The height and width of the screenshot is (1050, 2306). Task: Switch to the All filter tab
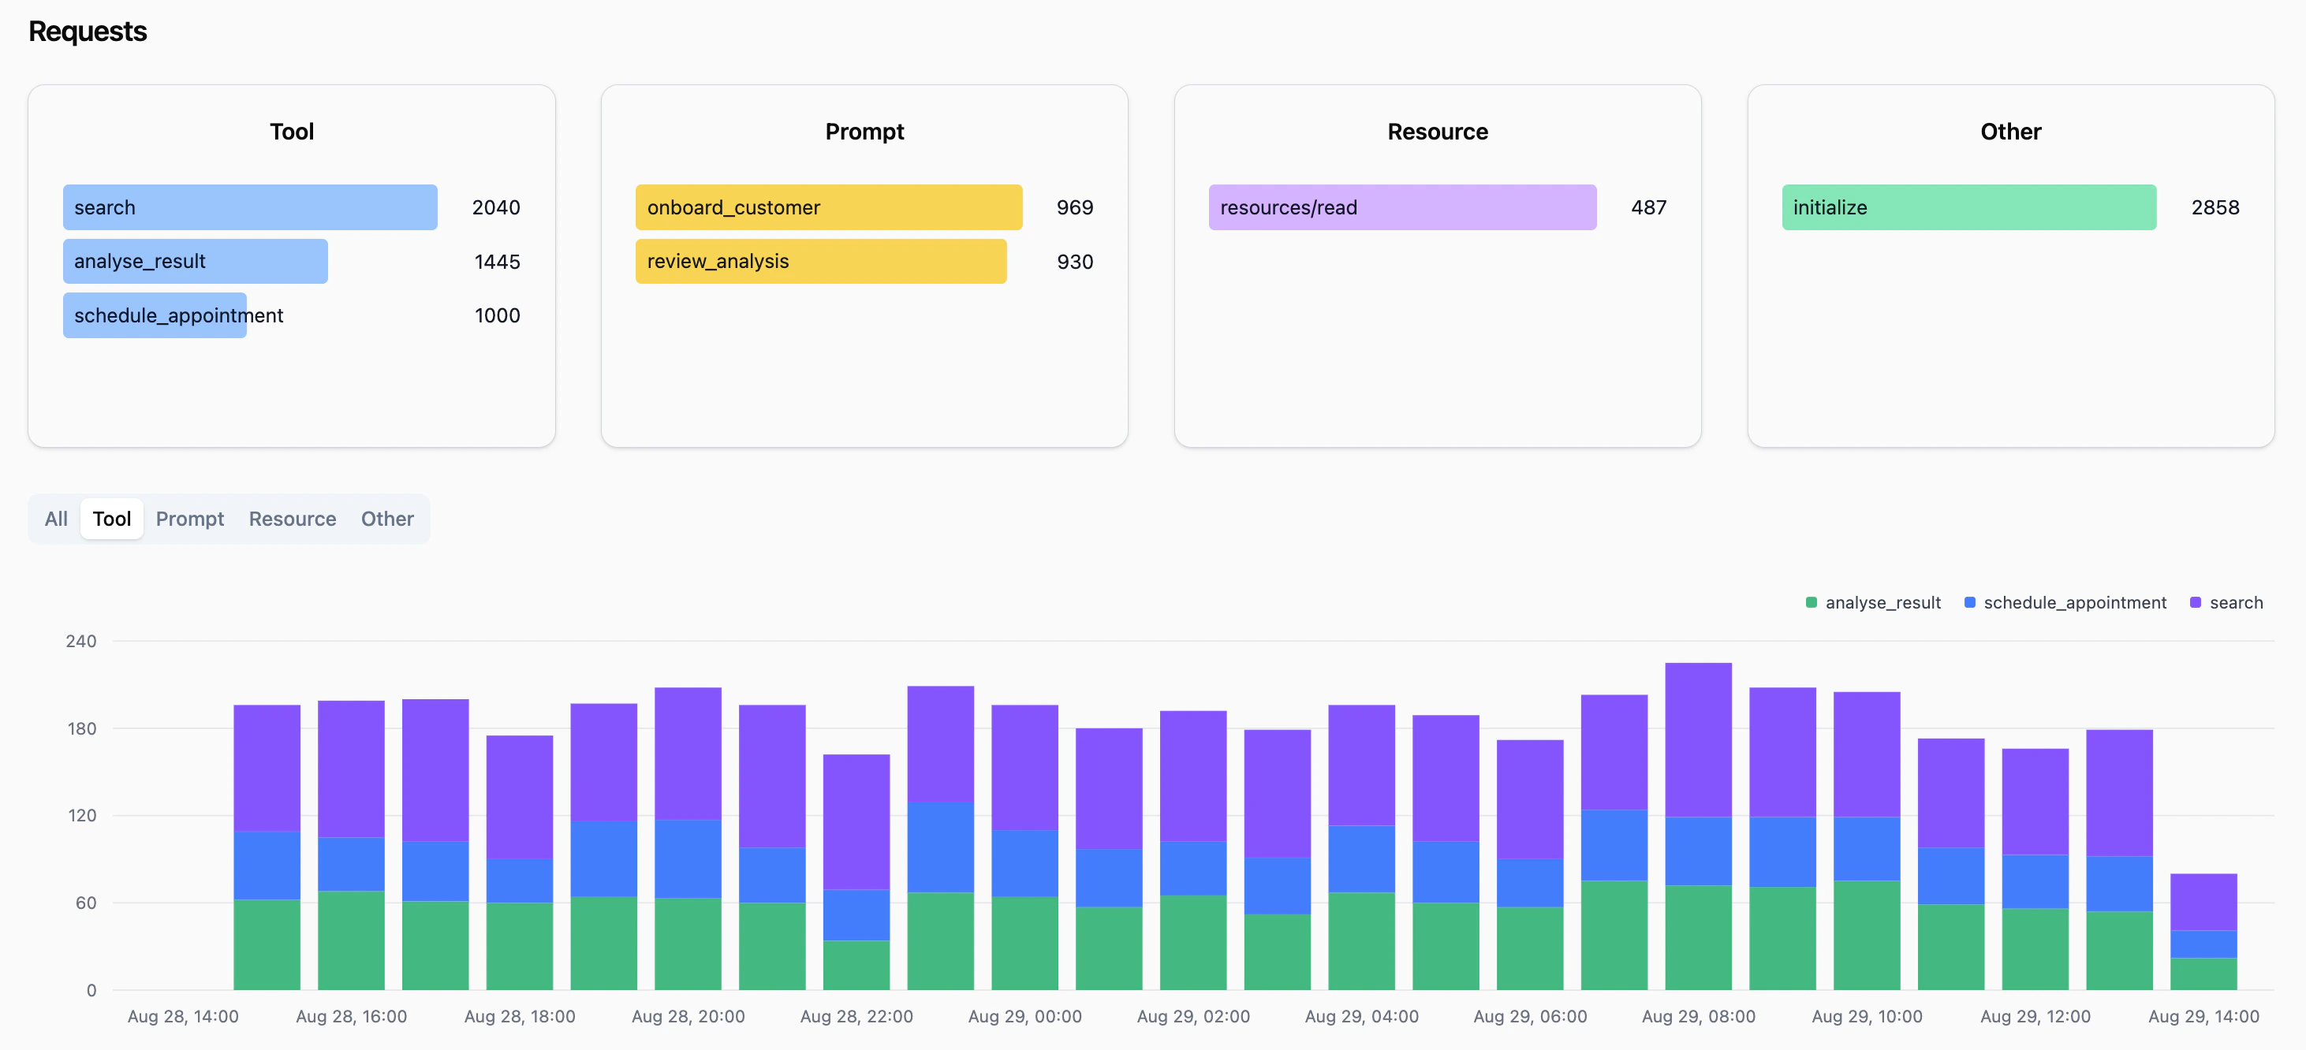tap(55, 518)
